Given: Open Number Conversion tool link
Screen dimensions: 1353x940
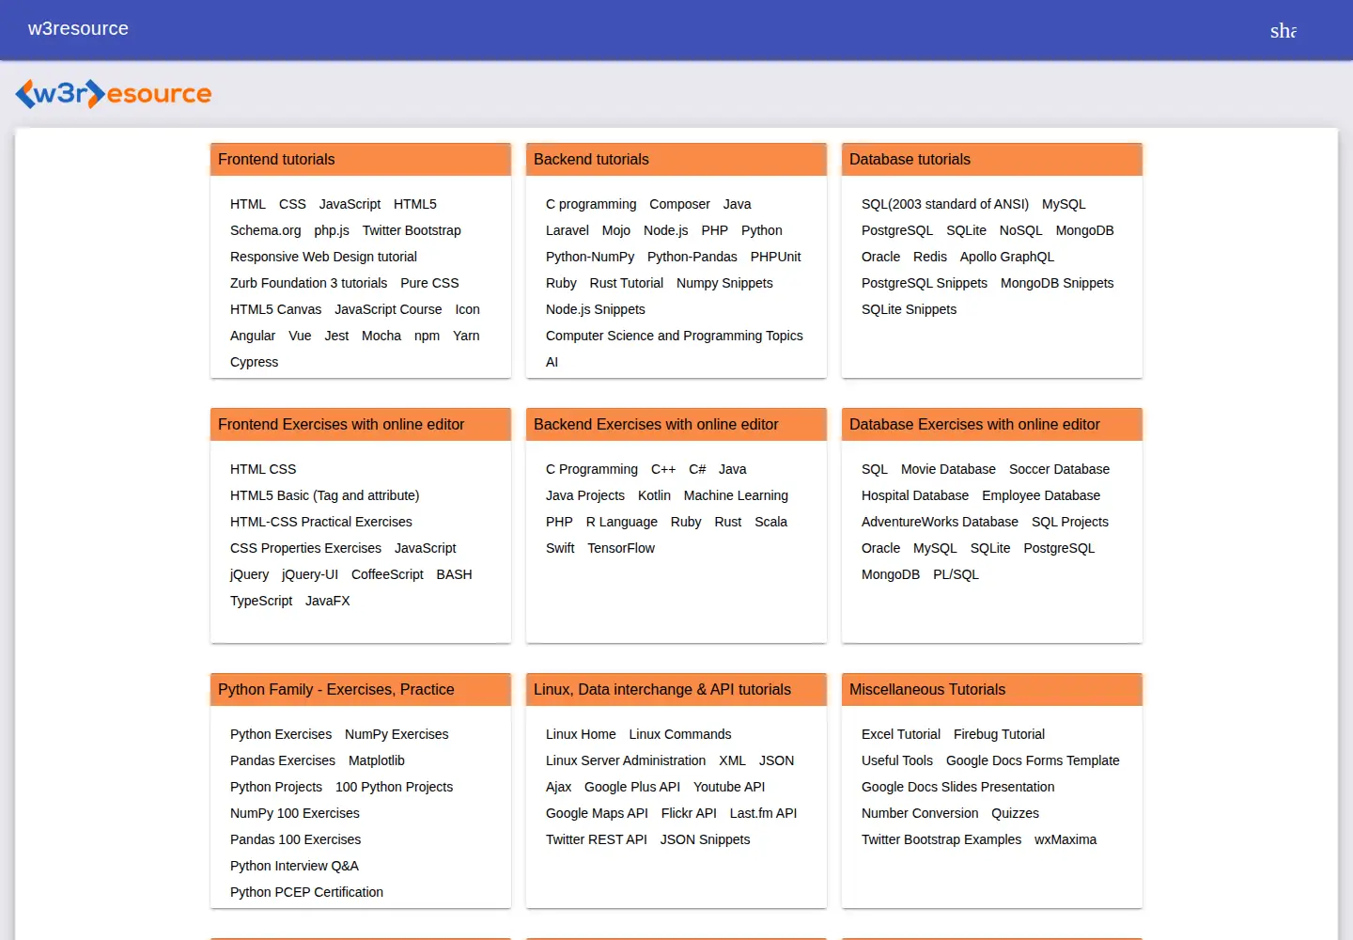Looking at the screenshot, I should point(920,813).
